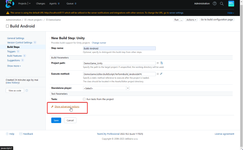This screenshot has width=243, height=150.
Task: Go to Version Control Settings tab
Action: click(19, 42)
